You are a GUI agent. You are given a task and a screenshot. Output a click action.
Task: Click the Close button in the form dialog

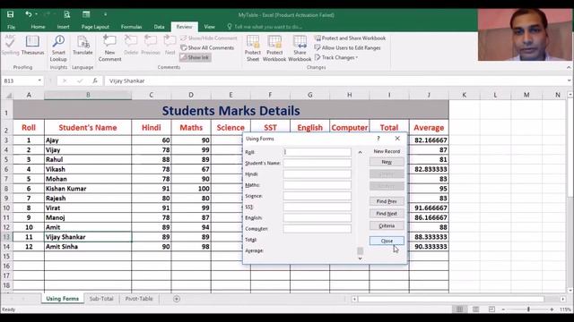(x=387, y=241)
